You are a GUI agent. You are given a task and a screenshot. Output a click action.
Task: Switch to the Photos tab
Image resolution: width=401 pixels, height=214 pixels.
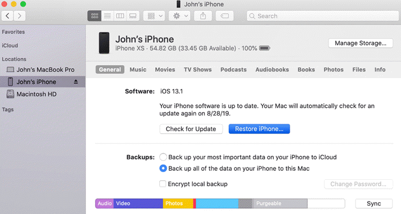click(334, 70)
